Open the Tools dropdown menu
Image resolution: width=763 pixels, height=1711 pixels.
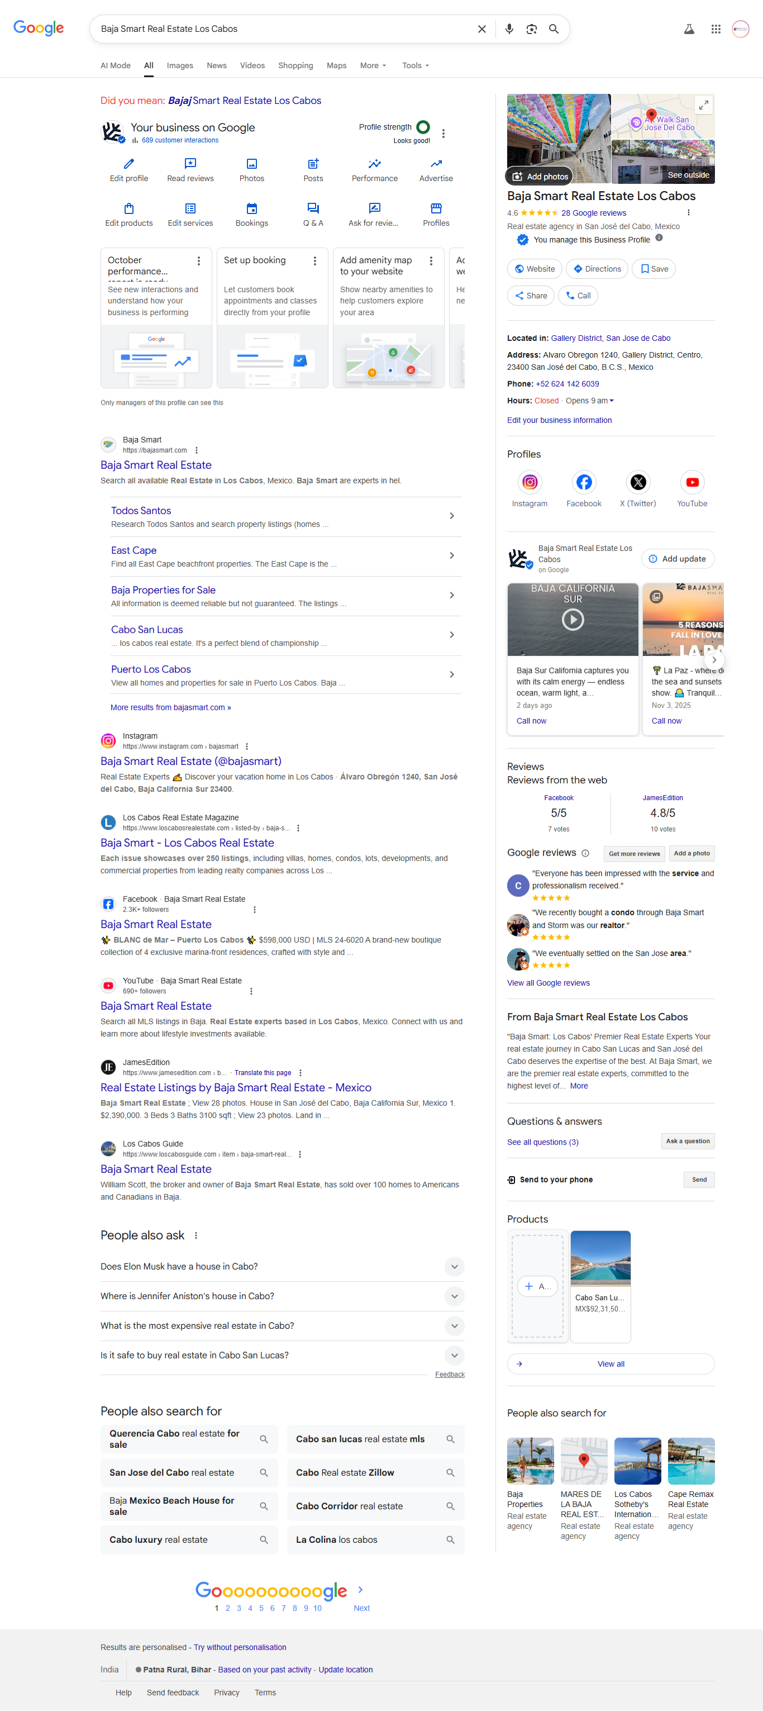point(415,66)
